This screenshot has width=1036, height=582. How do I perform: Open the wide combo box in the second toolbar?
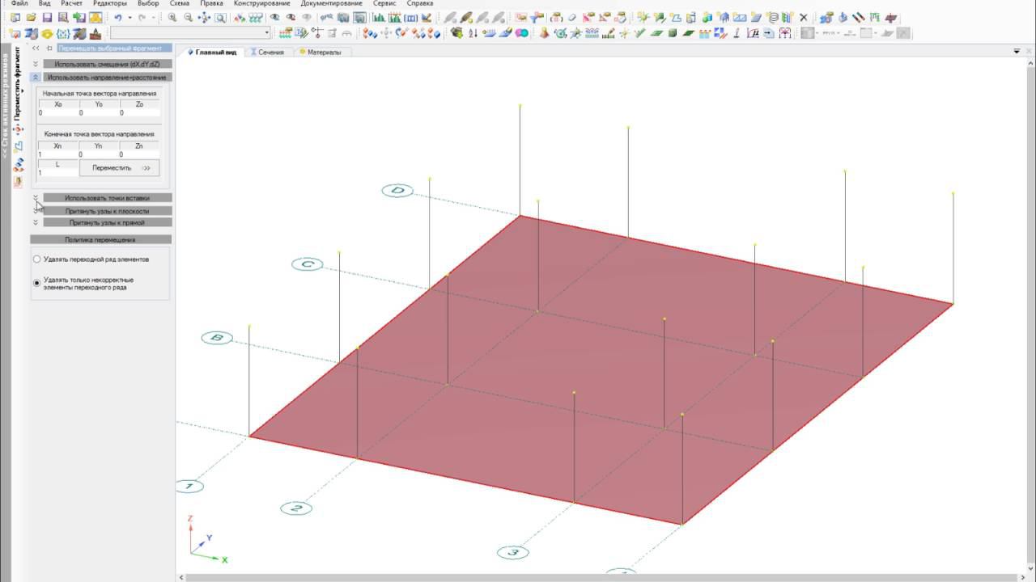190,33
